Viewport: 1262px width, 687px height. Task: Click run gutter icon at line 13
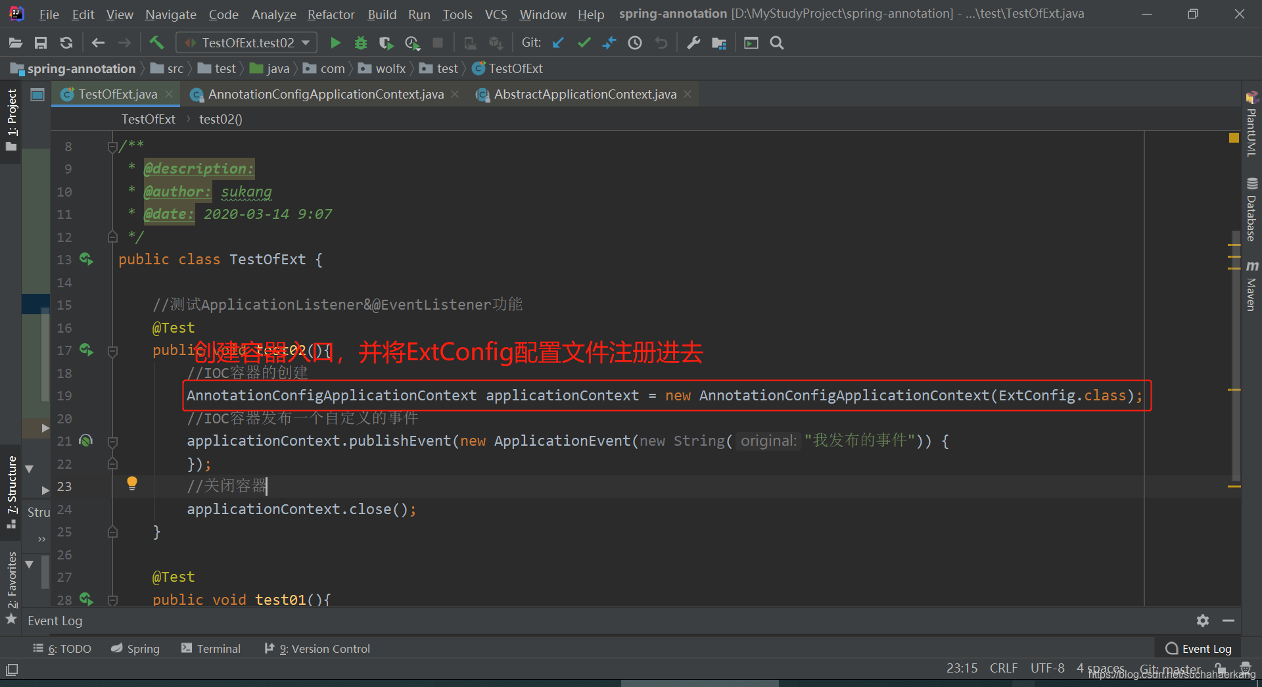(x=86, y=259)
